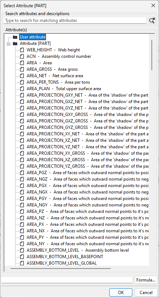Screen dimensions: 159x298
Task: Select ASSEMBLY_BOTTOM_LEVEL_BASEPOINT entry
Action: 65,257
